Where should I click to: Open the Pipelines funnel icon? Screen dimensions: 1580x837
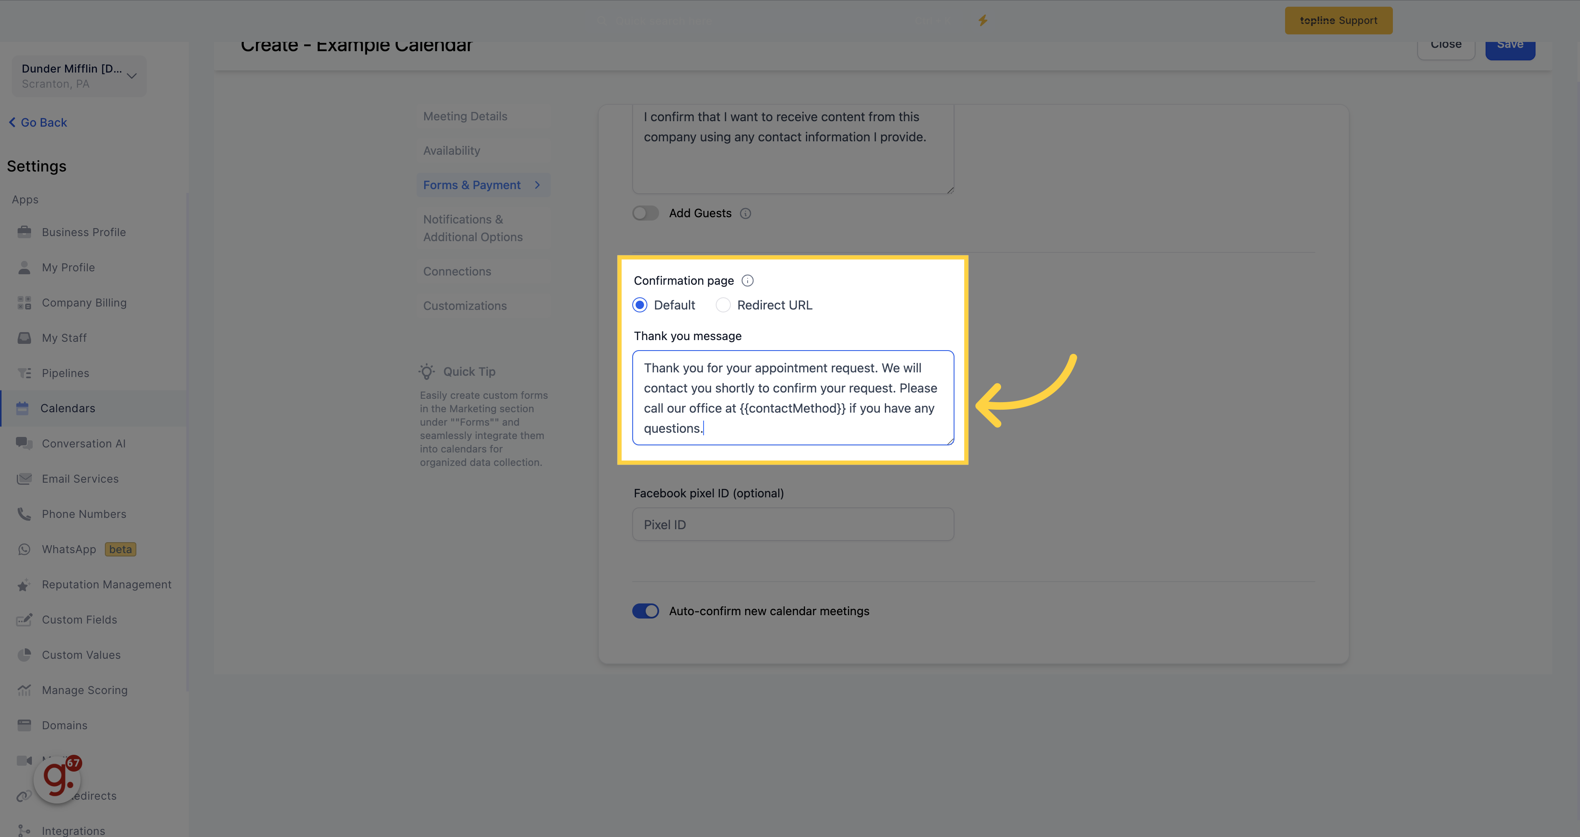[24, 373]
